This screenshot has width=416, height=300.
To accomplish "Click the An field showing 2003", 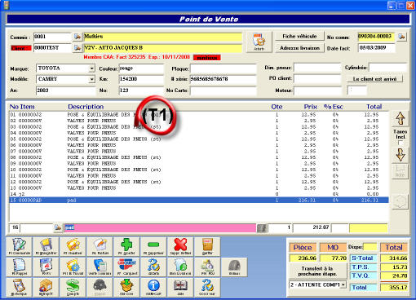I will 65,90.
